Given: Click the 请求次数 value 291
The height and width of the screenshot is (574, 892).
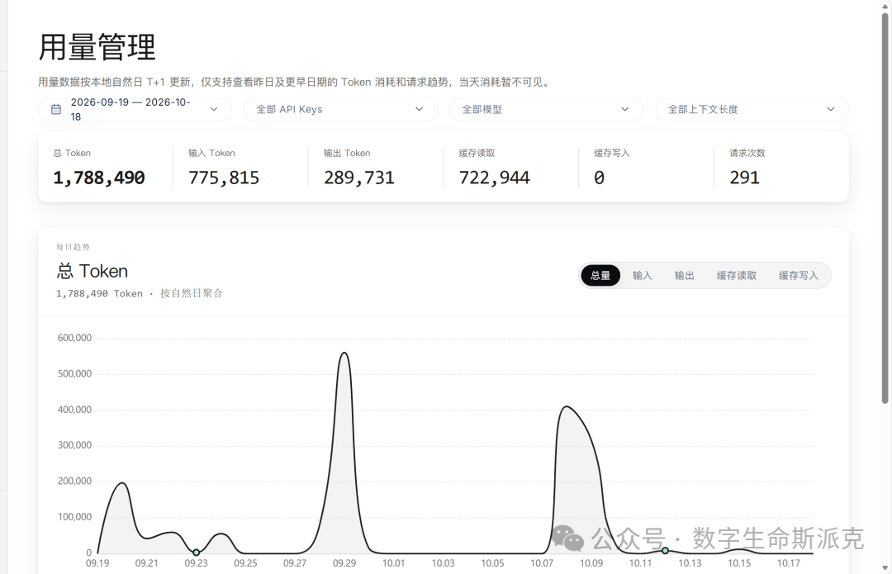Looking at the screenshot, I should 745,178.
